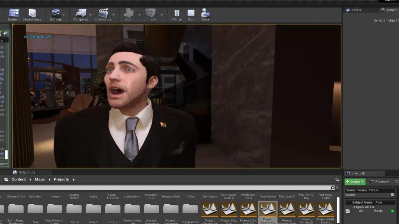Click the Blueprints toolbar icon
Viewport: 399px width, 224px height.
coord(81,15)
